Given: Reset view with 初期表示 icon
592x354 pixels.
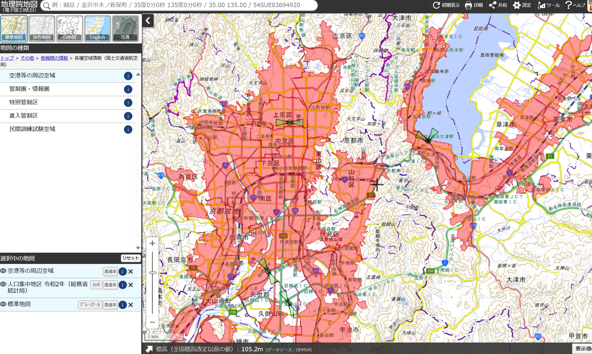Looking at the screenshot, I should (436, 5).
